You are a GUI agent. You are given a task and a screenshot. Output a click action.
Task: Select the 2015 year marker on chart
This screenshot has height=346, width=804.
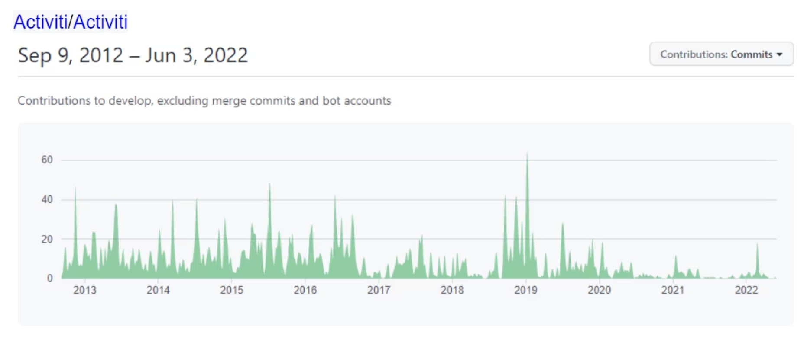click(232, 290)
